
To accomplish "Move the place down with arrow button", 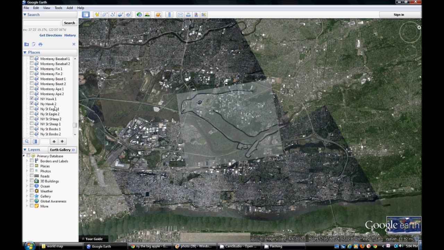I will click(x=62, y=141).
